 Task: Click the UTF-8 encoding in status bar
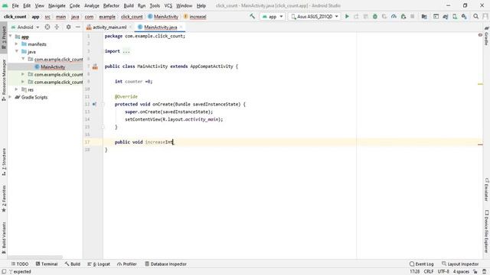tap(443, 272)
